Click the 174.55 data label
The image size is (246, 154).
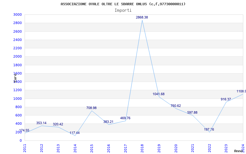tap(24, 130)
